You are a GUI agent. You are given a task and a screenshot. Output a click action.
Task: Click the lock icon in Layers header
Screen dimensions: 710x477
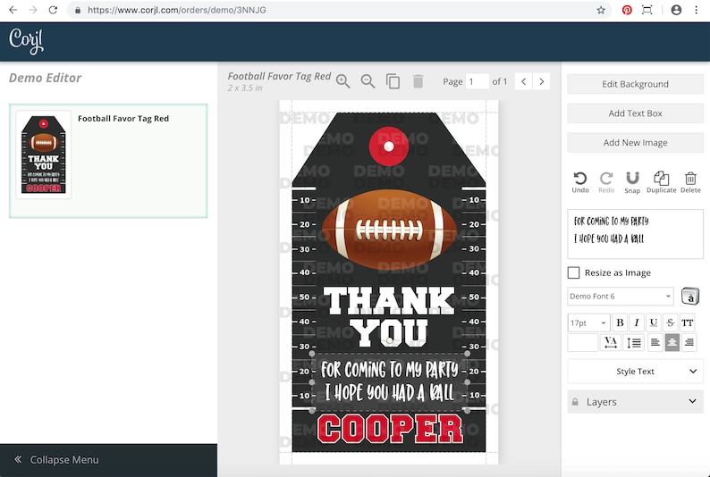click(575, 402)
